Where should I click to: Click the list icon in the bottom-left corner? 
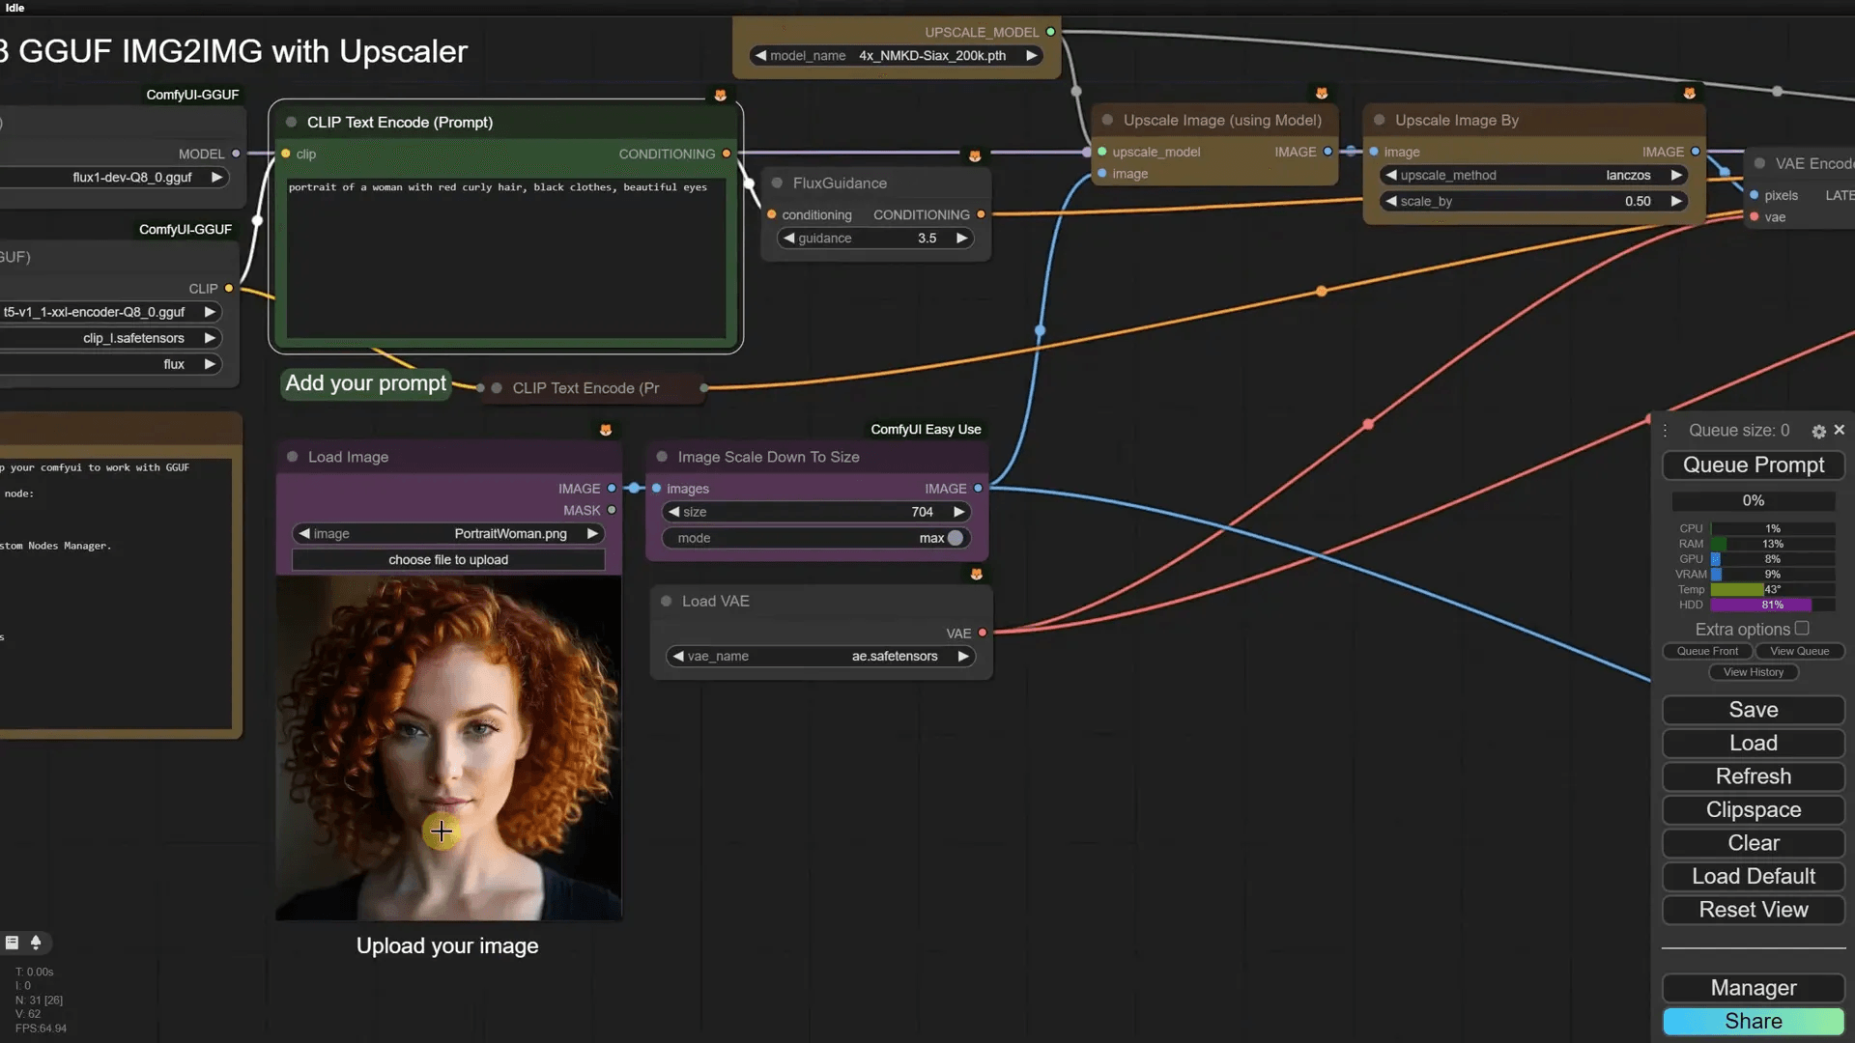pyautogui.click(x=13, y=943)
